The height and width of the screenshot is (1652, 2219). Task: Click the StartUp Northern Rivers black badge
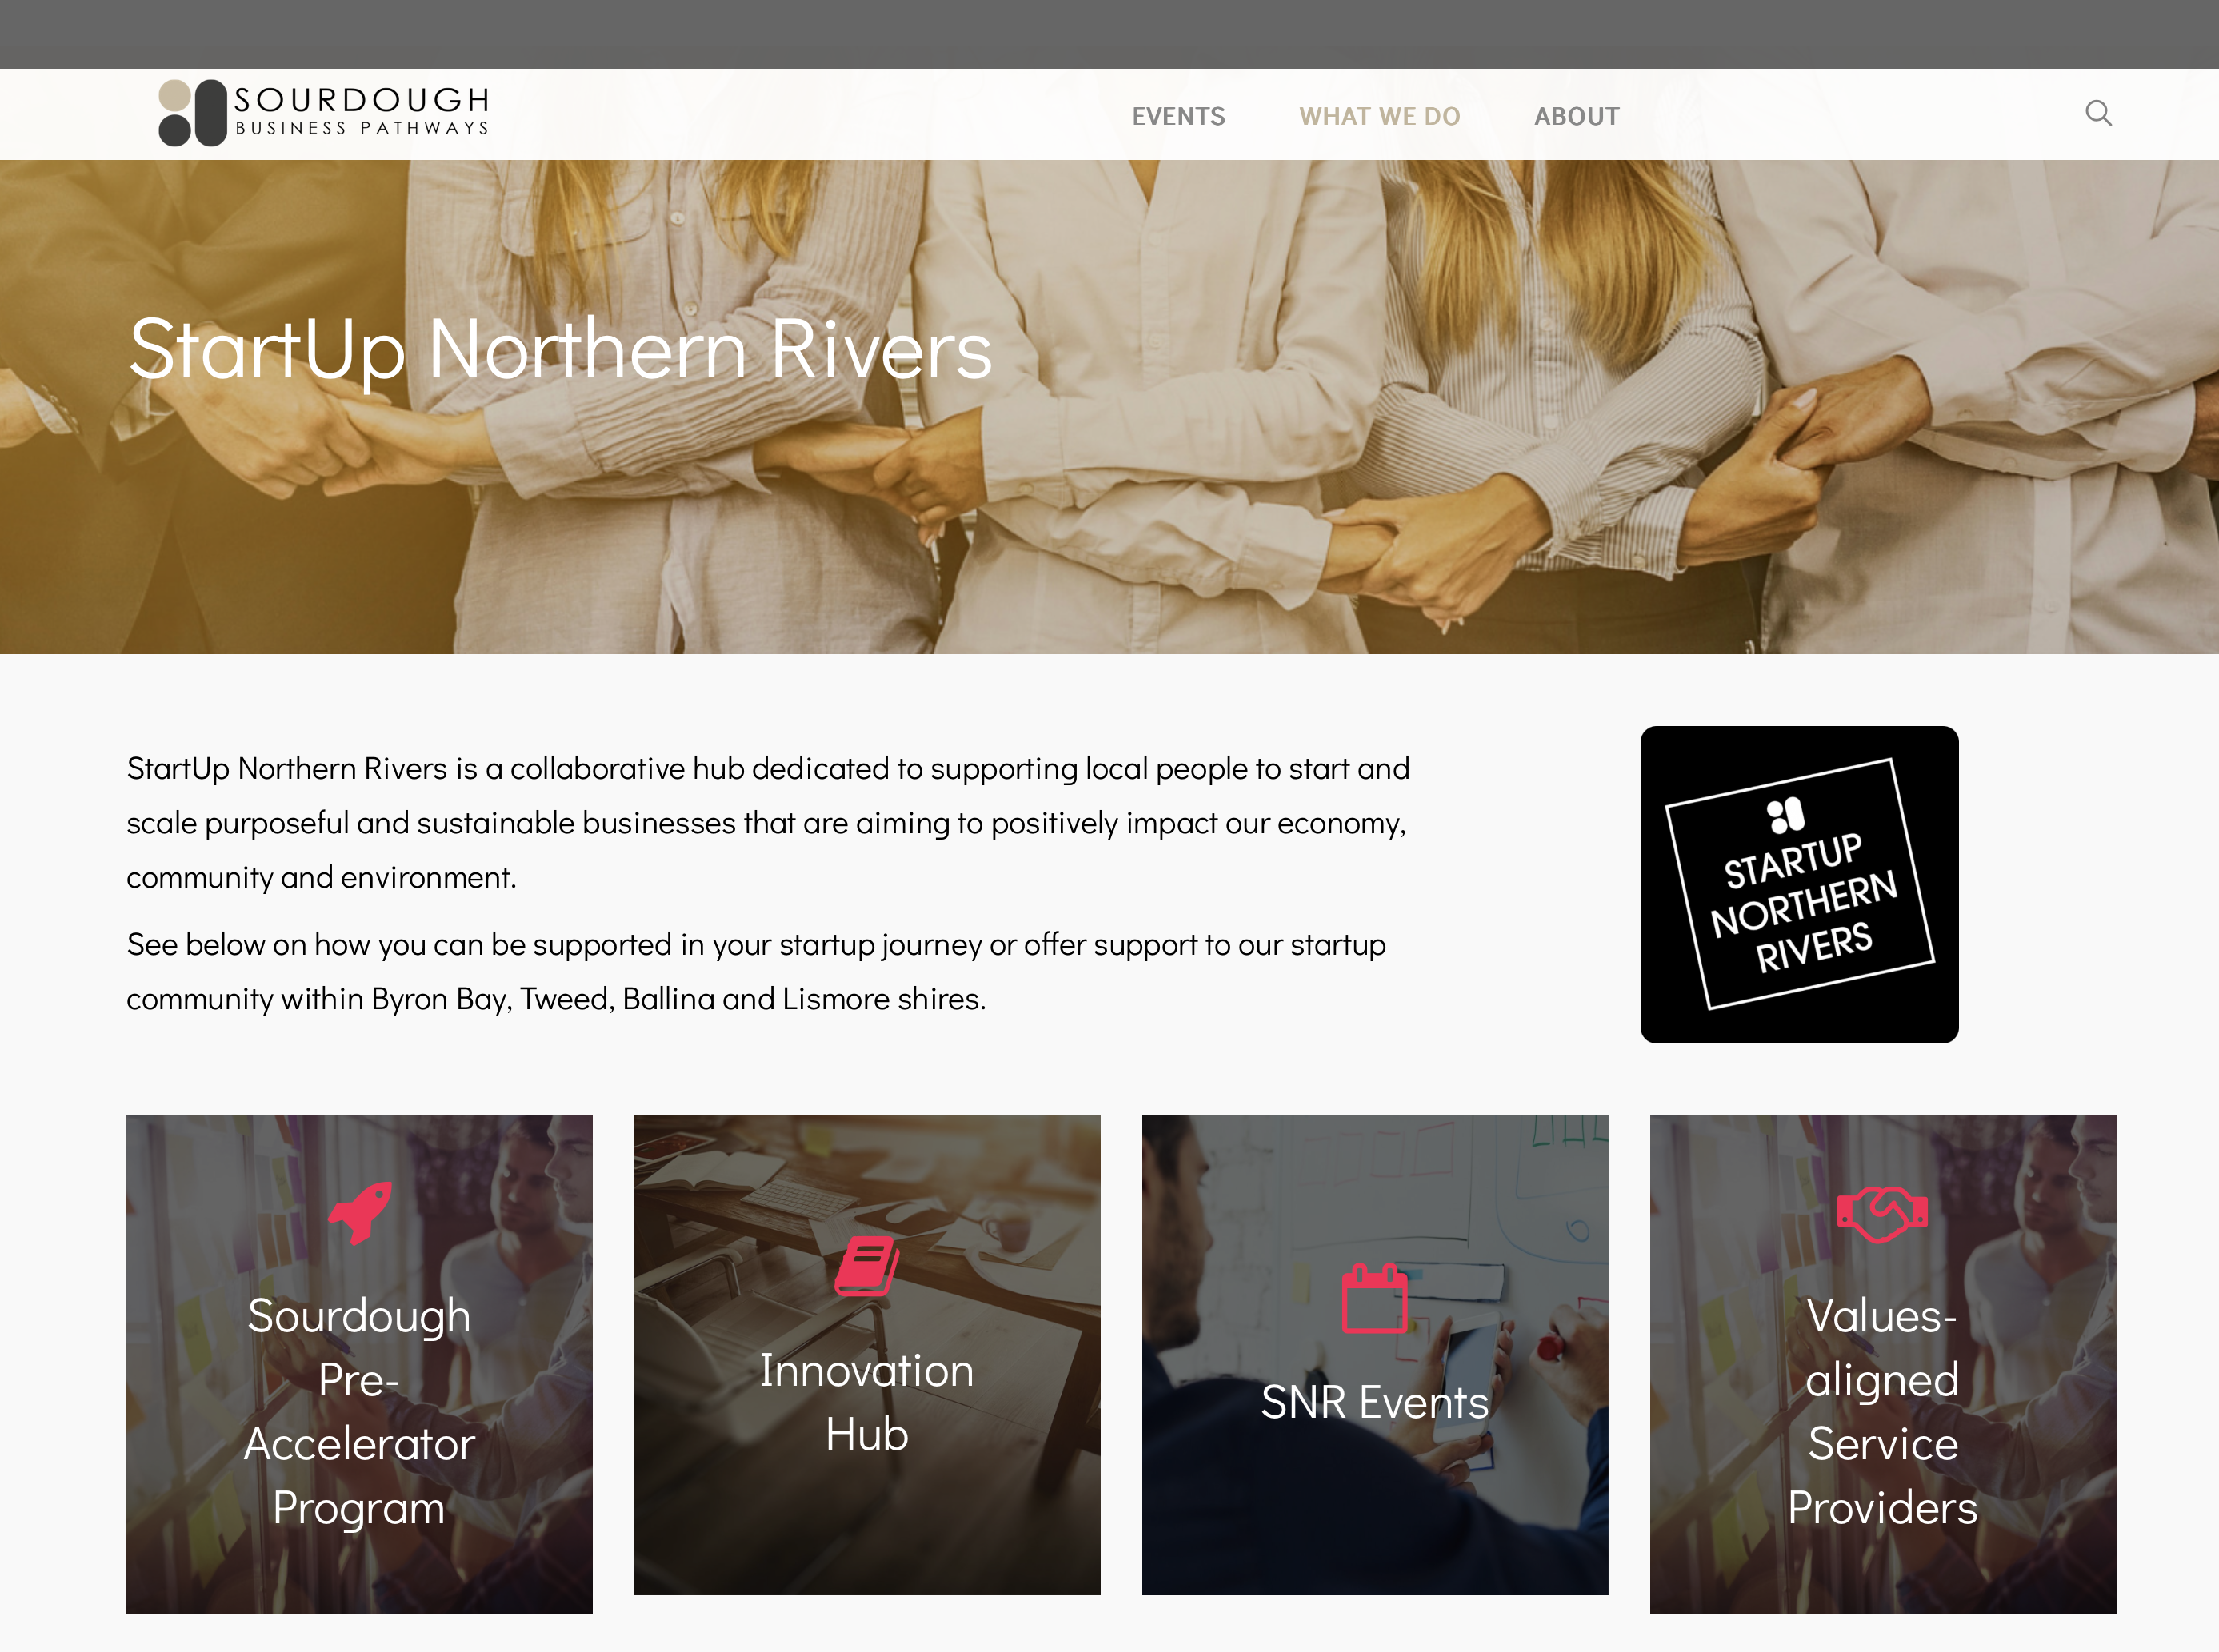(x=1799, y=884)
